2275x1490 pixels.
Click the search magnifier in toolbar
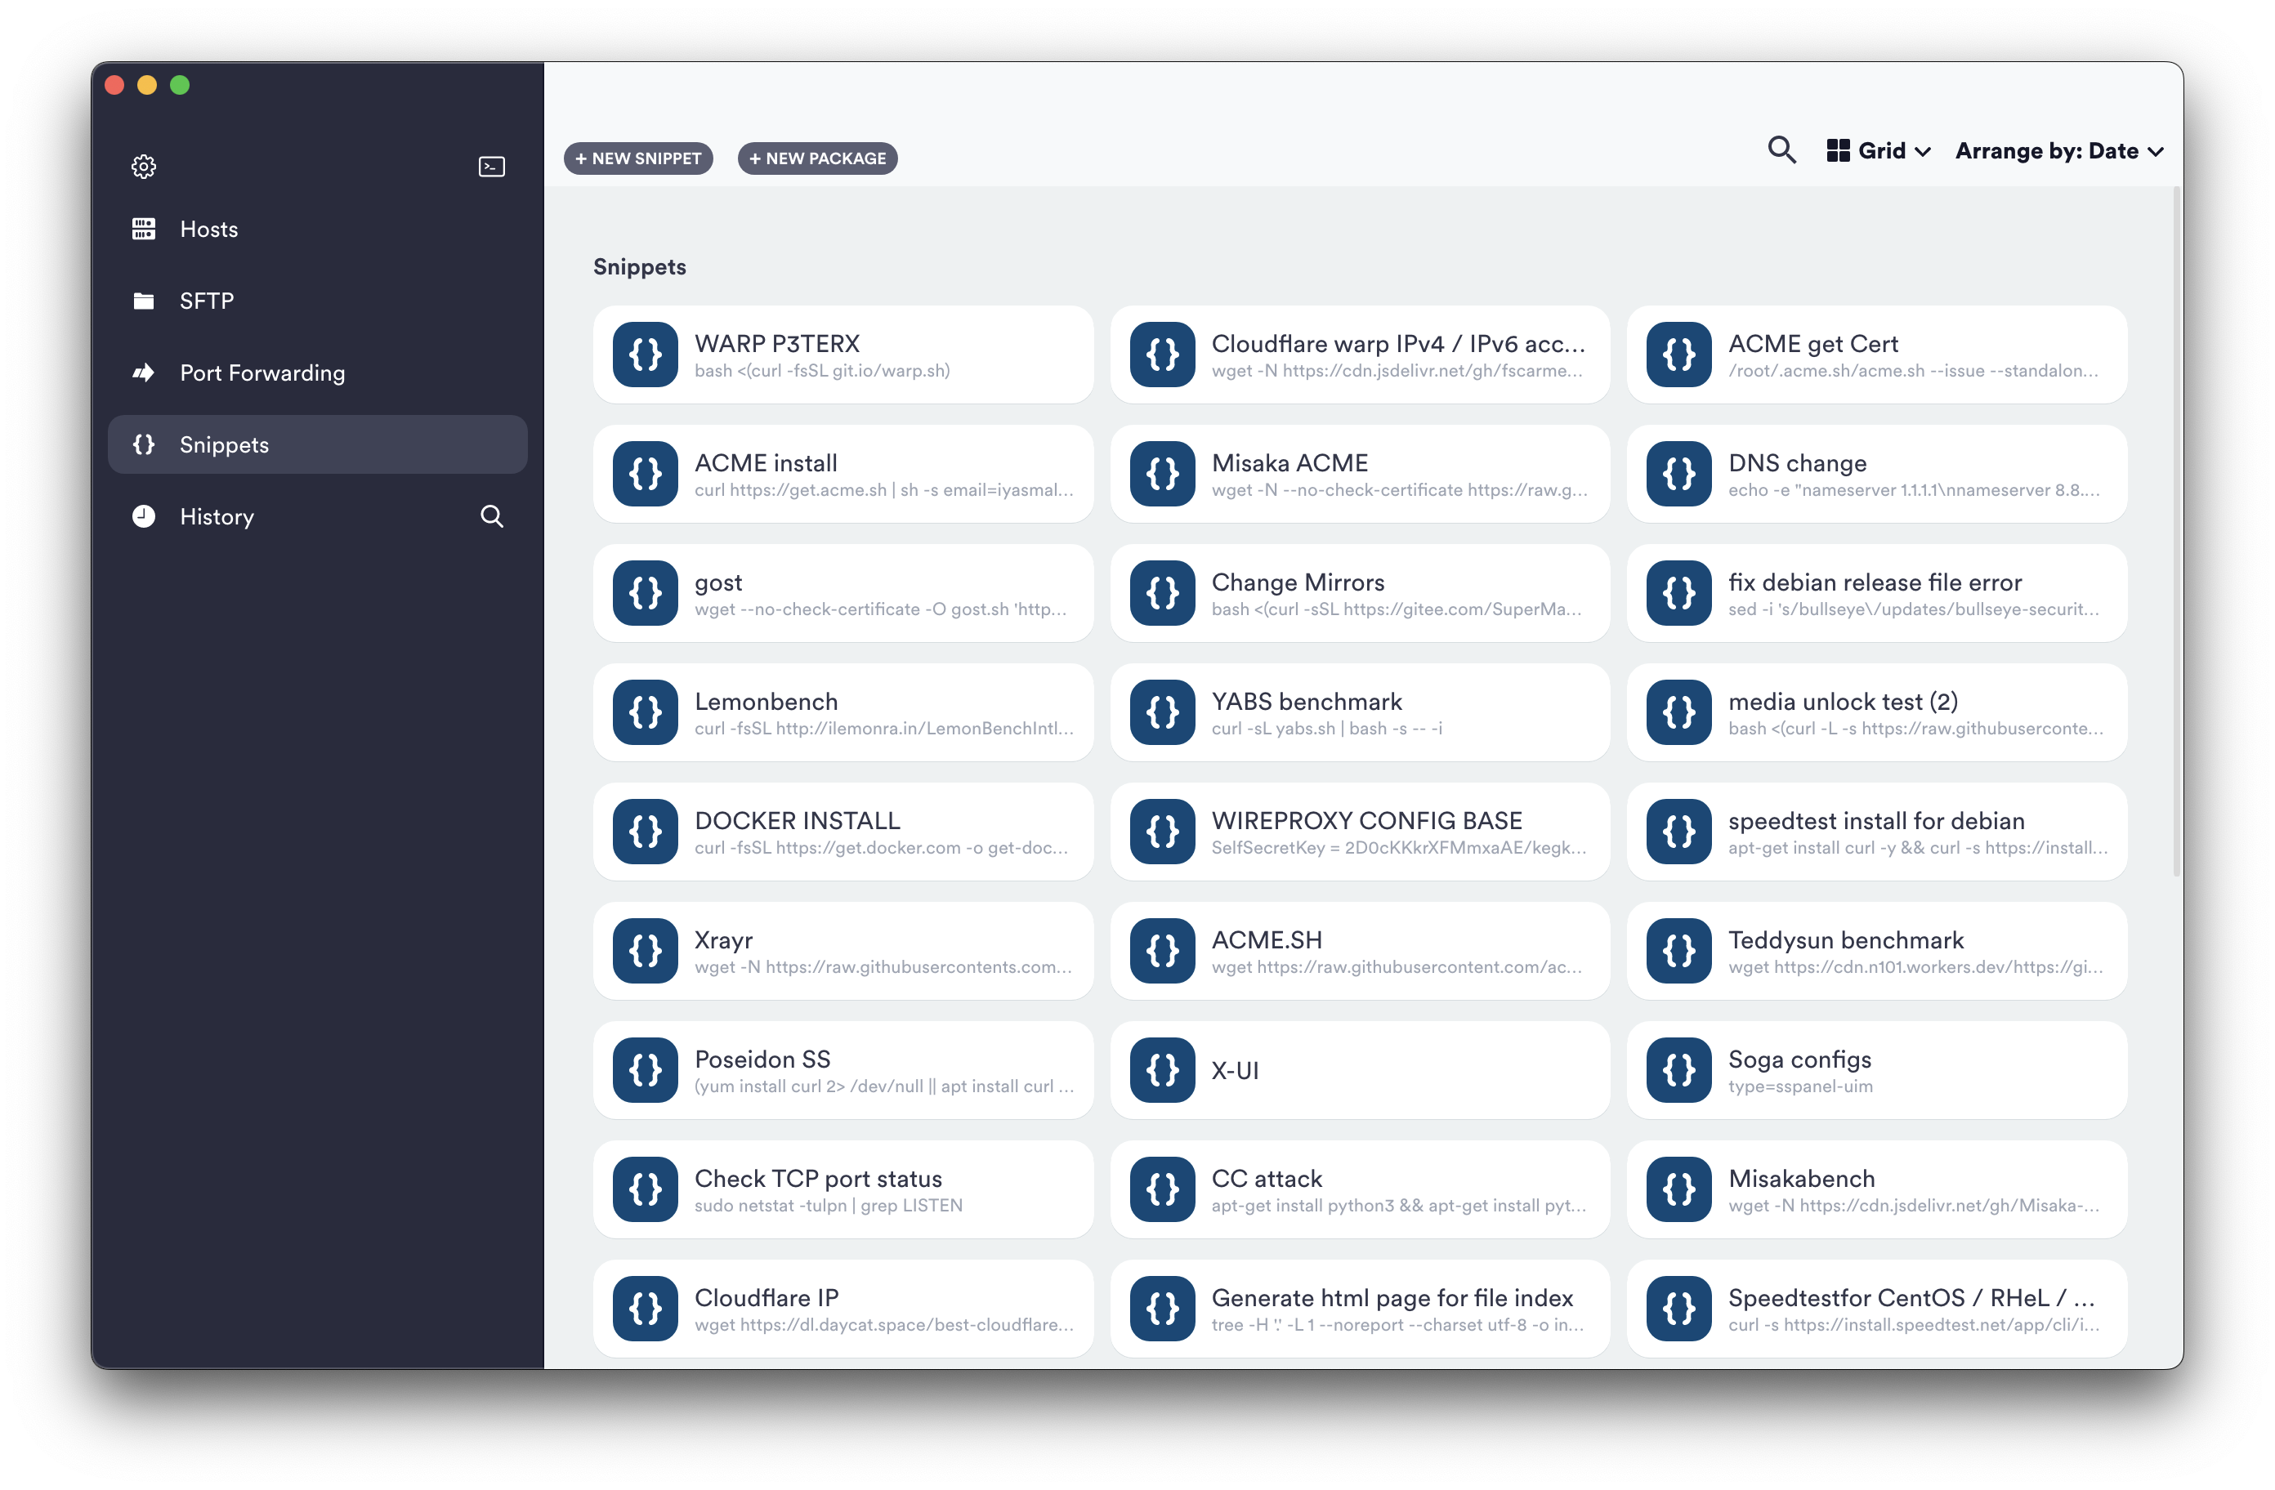click(x=1781, y=150)
